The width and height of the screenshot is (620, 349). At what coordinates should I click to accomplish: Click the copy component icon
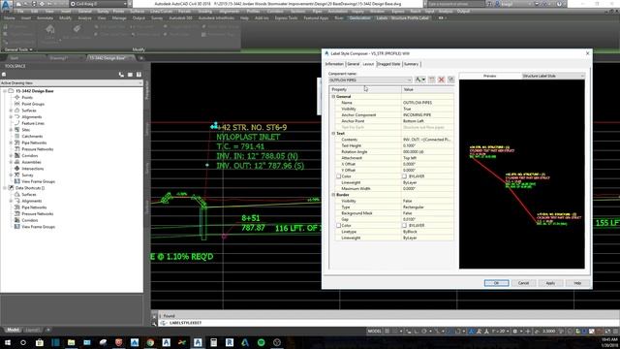[x=431, y=79]
